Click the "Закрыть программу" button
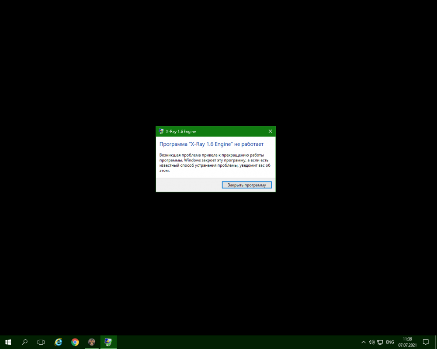Image resolution: width=437 pixels, height=349 pixels. tap(246, 185)
